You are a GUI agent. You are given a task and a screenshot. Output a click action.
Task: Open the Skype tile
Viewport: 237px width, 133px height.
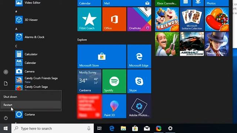coord(139,81)
